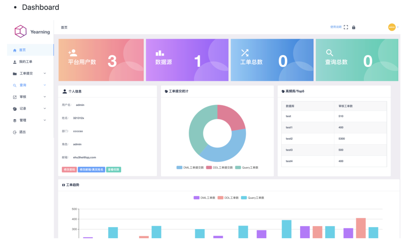The image size is (414, 249).
Task: Toggle Query工单数 legend in trend chart
Action: pyautogui.click(x=253, y=198)
